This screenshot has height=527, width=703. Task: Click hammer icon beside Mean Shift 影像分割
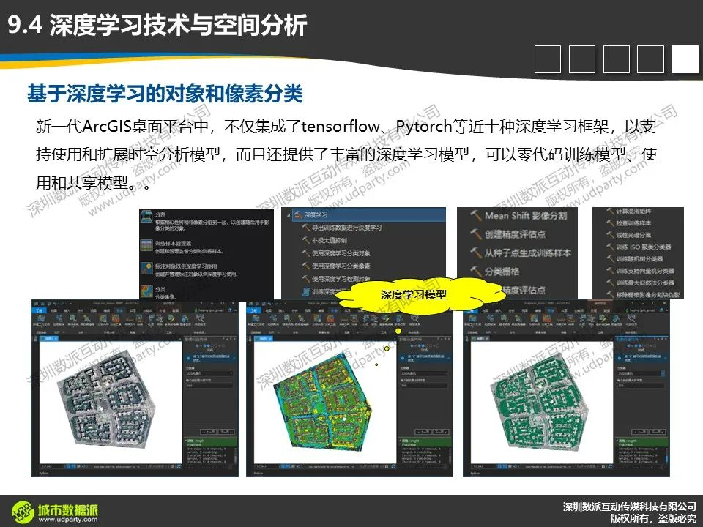(x=476, y=215)
